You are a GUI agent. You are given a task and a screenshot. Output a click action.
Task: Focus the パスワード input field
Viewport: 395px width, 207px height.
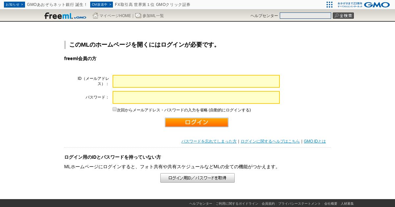pyautogui.click(x=196, y=97)
